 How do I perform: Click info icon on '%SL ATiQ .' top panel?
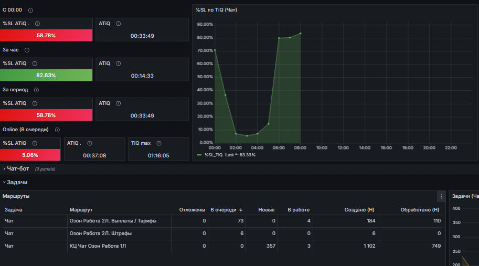(37, 24)
